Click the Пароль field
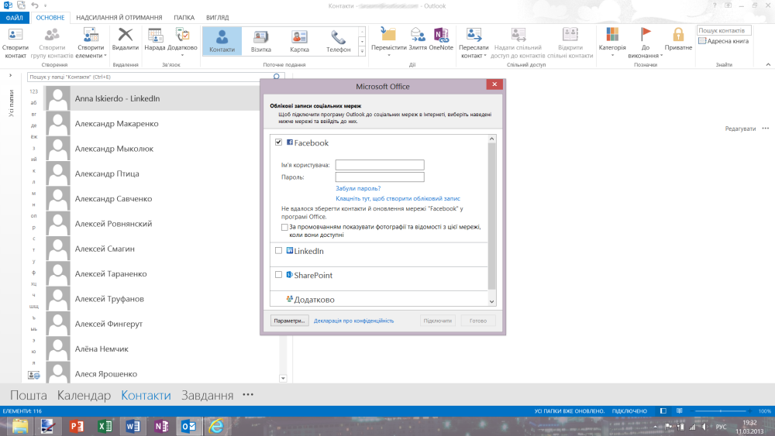Viewport: 775px width, 436px height. (380, 177)
